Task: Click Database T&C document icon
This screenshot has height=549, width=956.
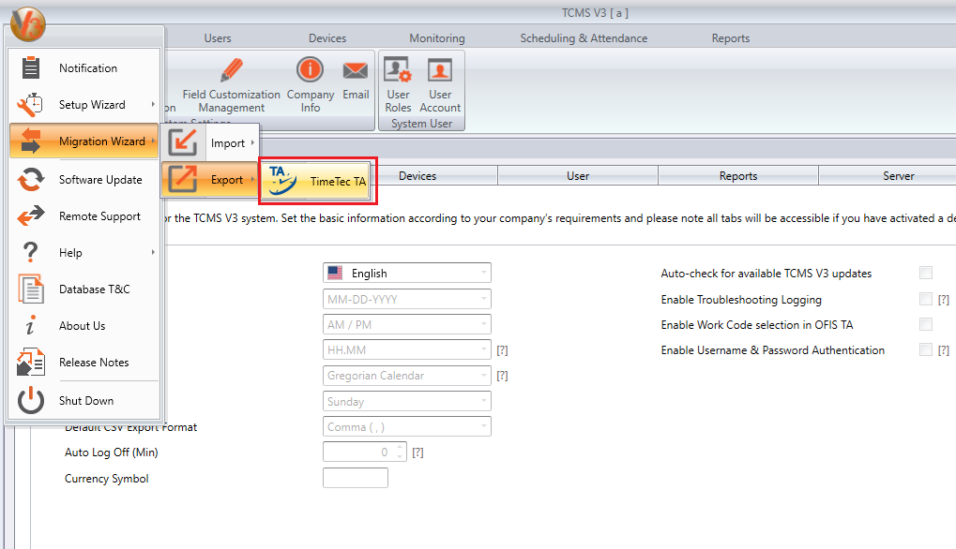Action: coord(30,289)
